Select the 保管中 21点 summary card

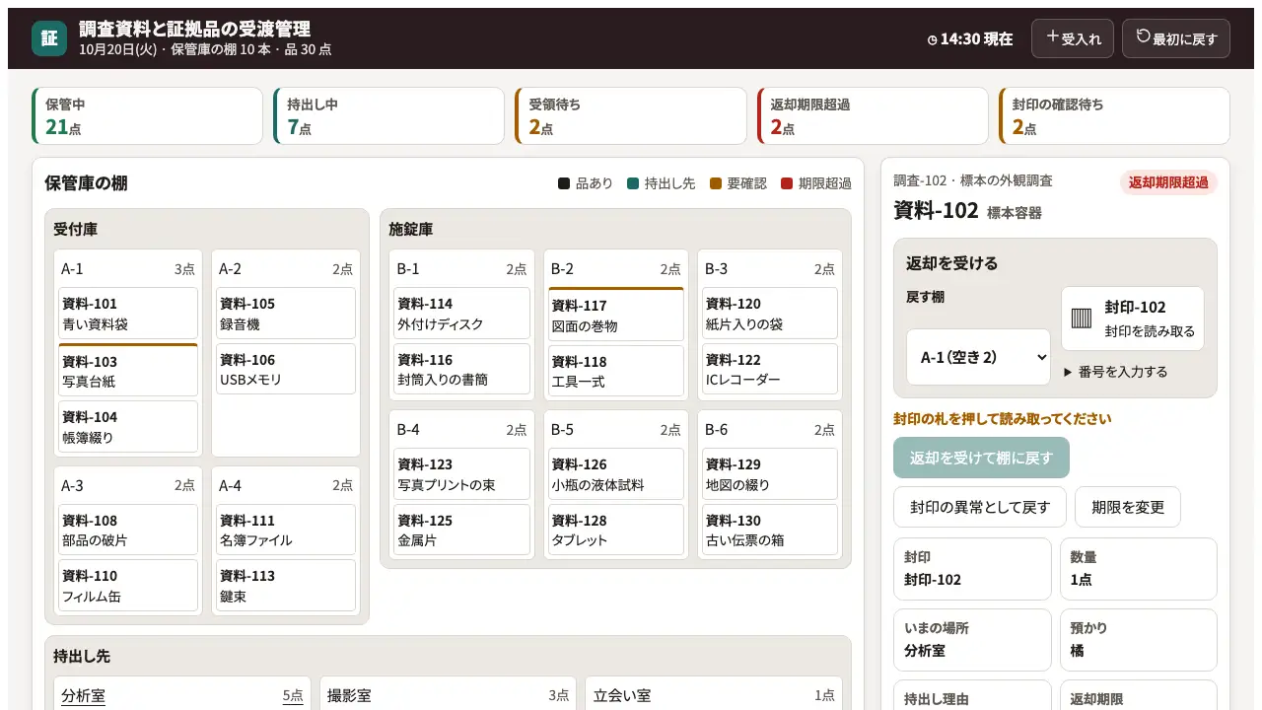pos(148,116)
